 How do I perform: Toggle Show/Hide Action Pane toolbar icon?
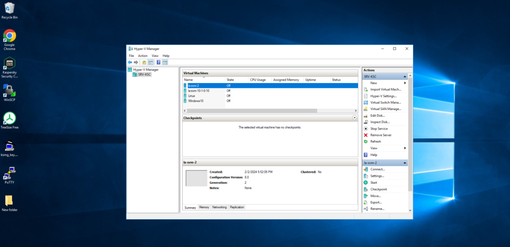[165, 62]
